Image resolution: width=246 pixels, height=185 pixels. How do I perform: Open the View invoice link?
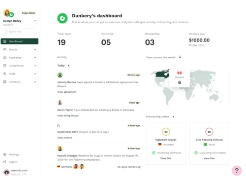coord(64,138)
